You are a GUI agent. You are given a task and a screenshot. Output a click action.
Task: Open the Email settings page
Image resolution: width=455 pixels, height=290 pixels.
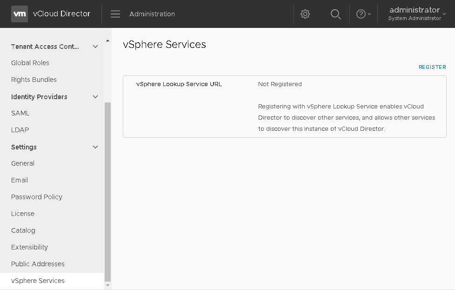[20, 180]
